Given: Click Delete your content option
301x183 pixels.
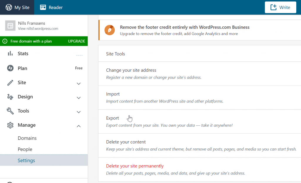Looking at the screenshot, I should (x=126, y=142).
